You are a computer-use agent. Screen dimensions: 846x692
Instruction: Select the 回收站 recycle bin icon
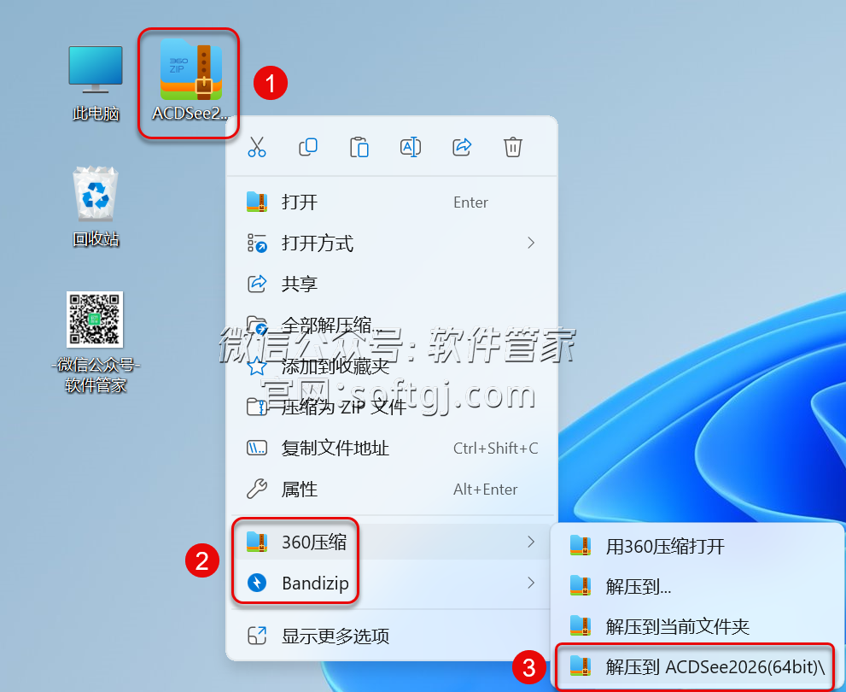pos(96,206)
